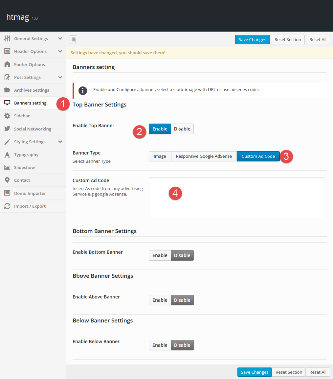This screenshot has width=333, height=379.
Task: Open the Slideshow settings tab
Action: (24, 167)
